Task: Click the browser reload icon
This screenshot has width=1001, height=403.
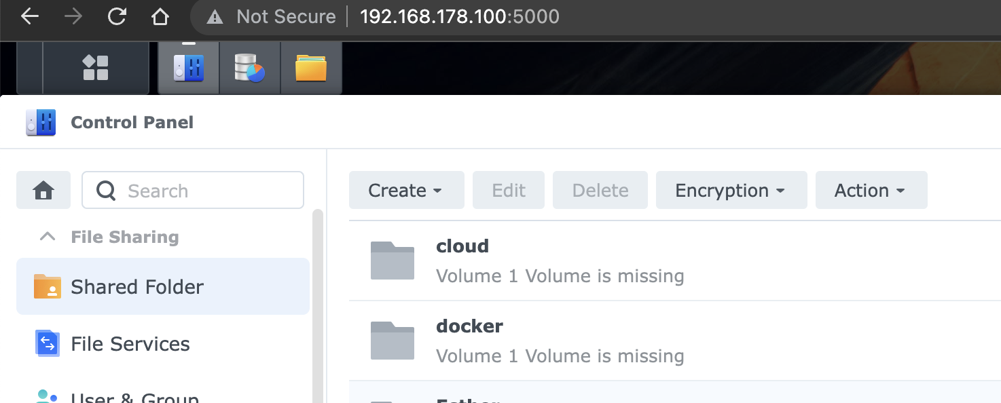Action: (117, 17)
